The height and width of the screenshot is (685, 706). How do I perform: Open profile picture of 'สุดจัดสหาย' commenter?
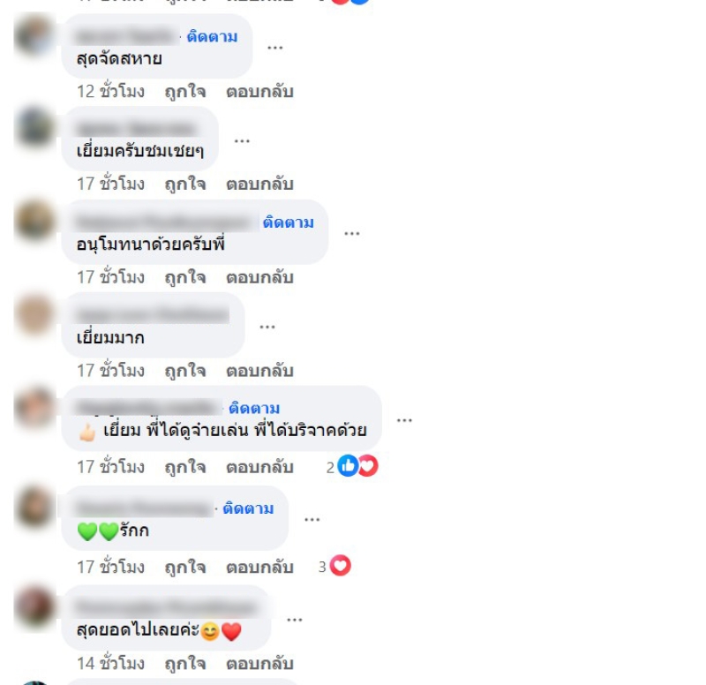(x=34, y=36)
